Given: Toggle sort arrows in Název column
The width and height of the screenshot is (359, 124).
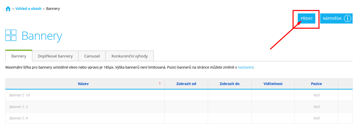Looking at the screenshot, I should pos(160,84).
